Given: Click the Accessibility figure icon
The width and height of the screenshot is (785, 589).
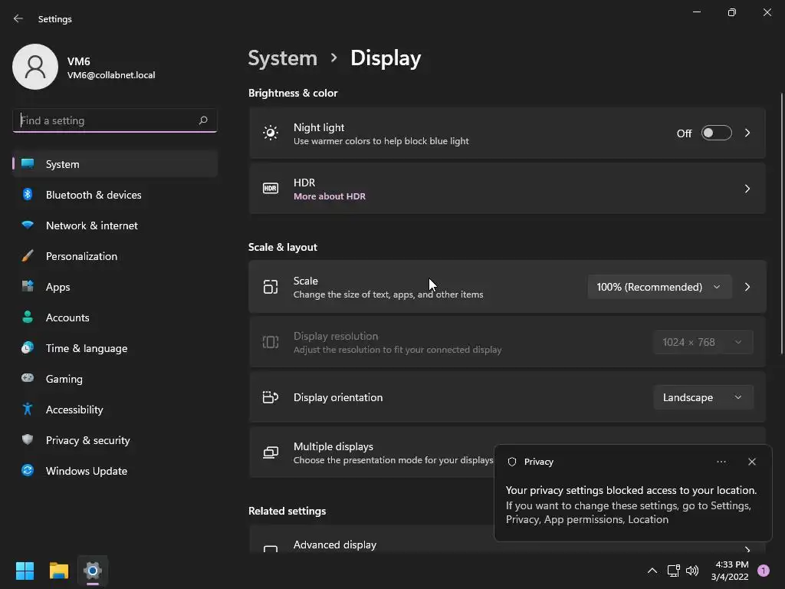Looking at the screenshot, I should pyautogui.click(x=28, y=410).
